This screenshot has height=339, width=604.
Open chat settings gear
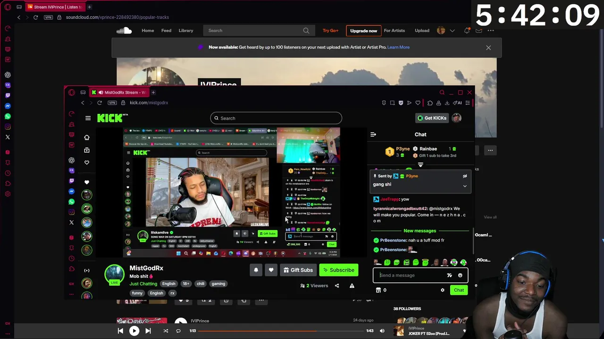pyautogui.click(x=443, y=290)
